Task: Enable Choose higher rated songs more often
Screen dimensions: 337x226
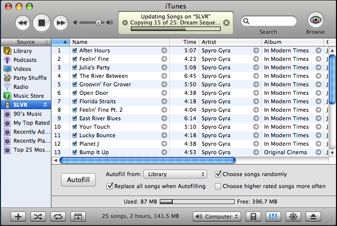Action: coord(218,186)
